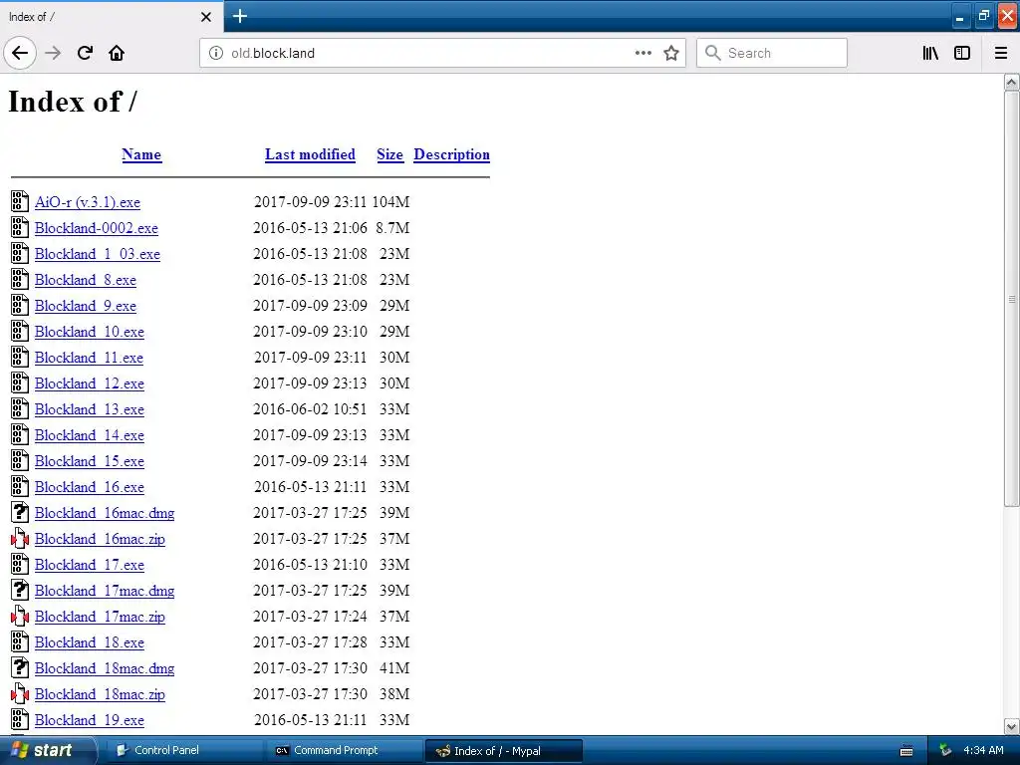Click the zip archive icon beside Blockland_16mac.zip
Screen dimensions: 1020x765
click(20, 539)
